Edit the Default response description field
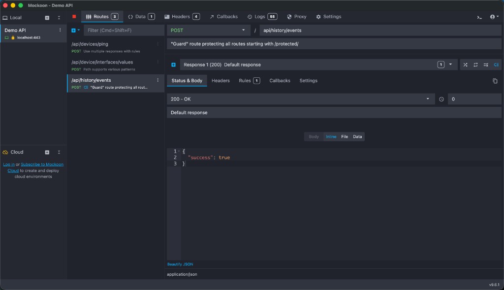504x290 pixels. pos(334,113)
